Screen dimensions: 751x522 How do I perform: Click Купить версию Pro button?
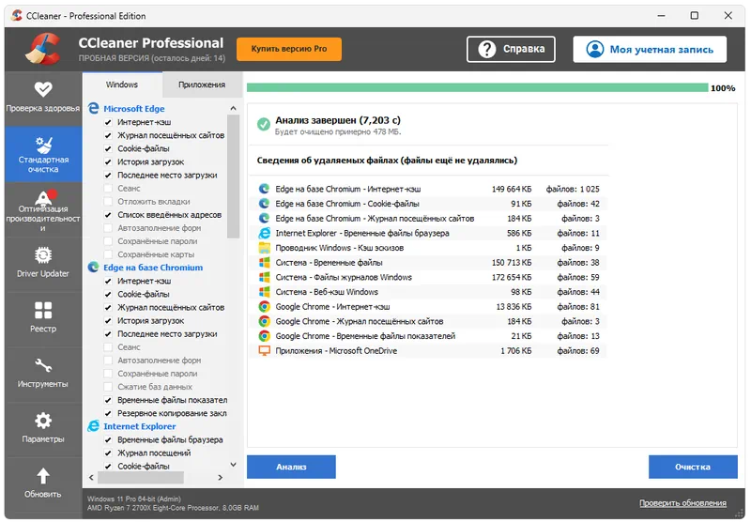[x=289, y=49]
